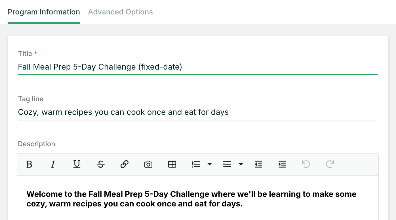Increase indent with the indent icon

point(282,164)
